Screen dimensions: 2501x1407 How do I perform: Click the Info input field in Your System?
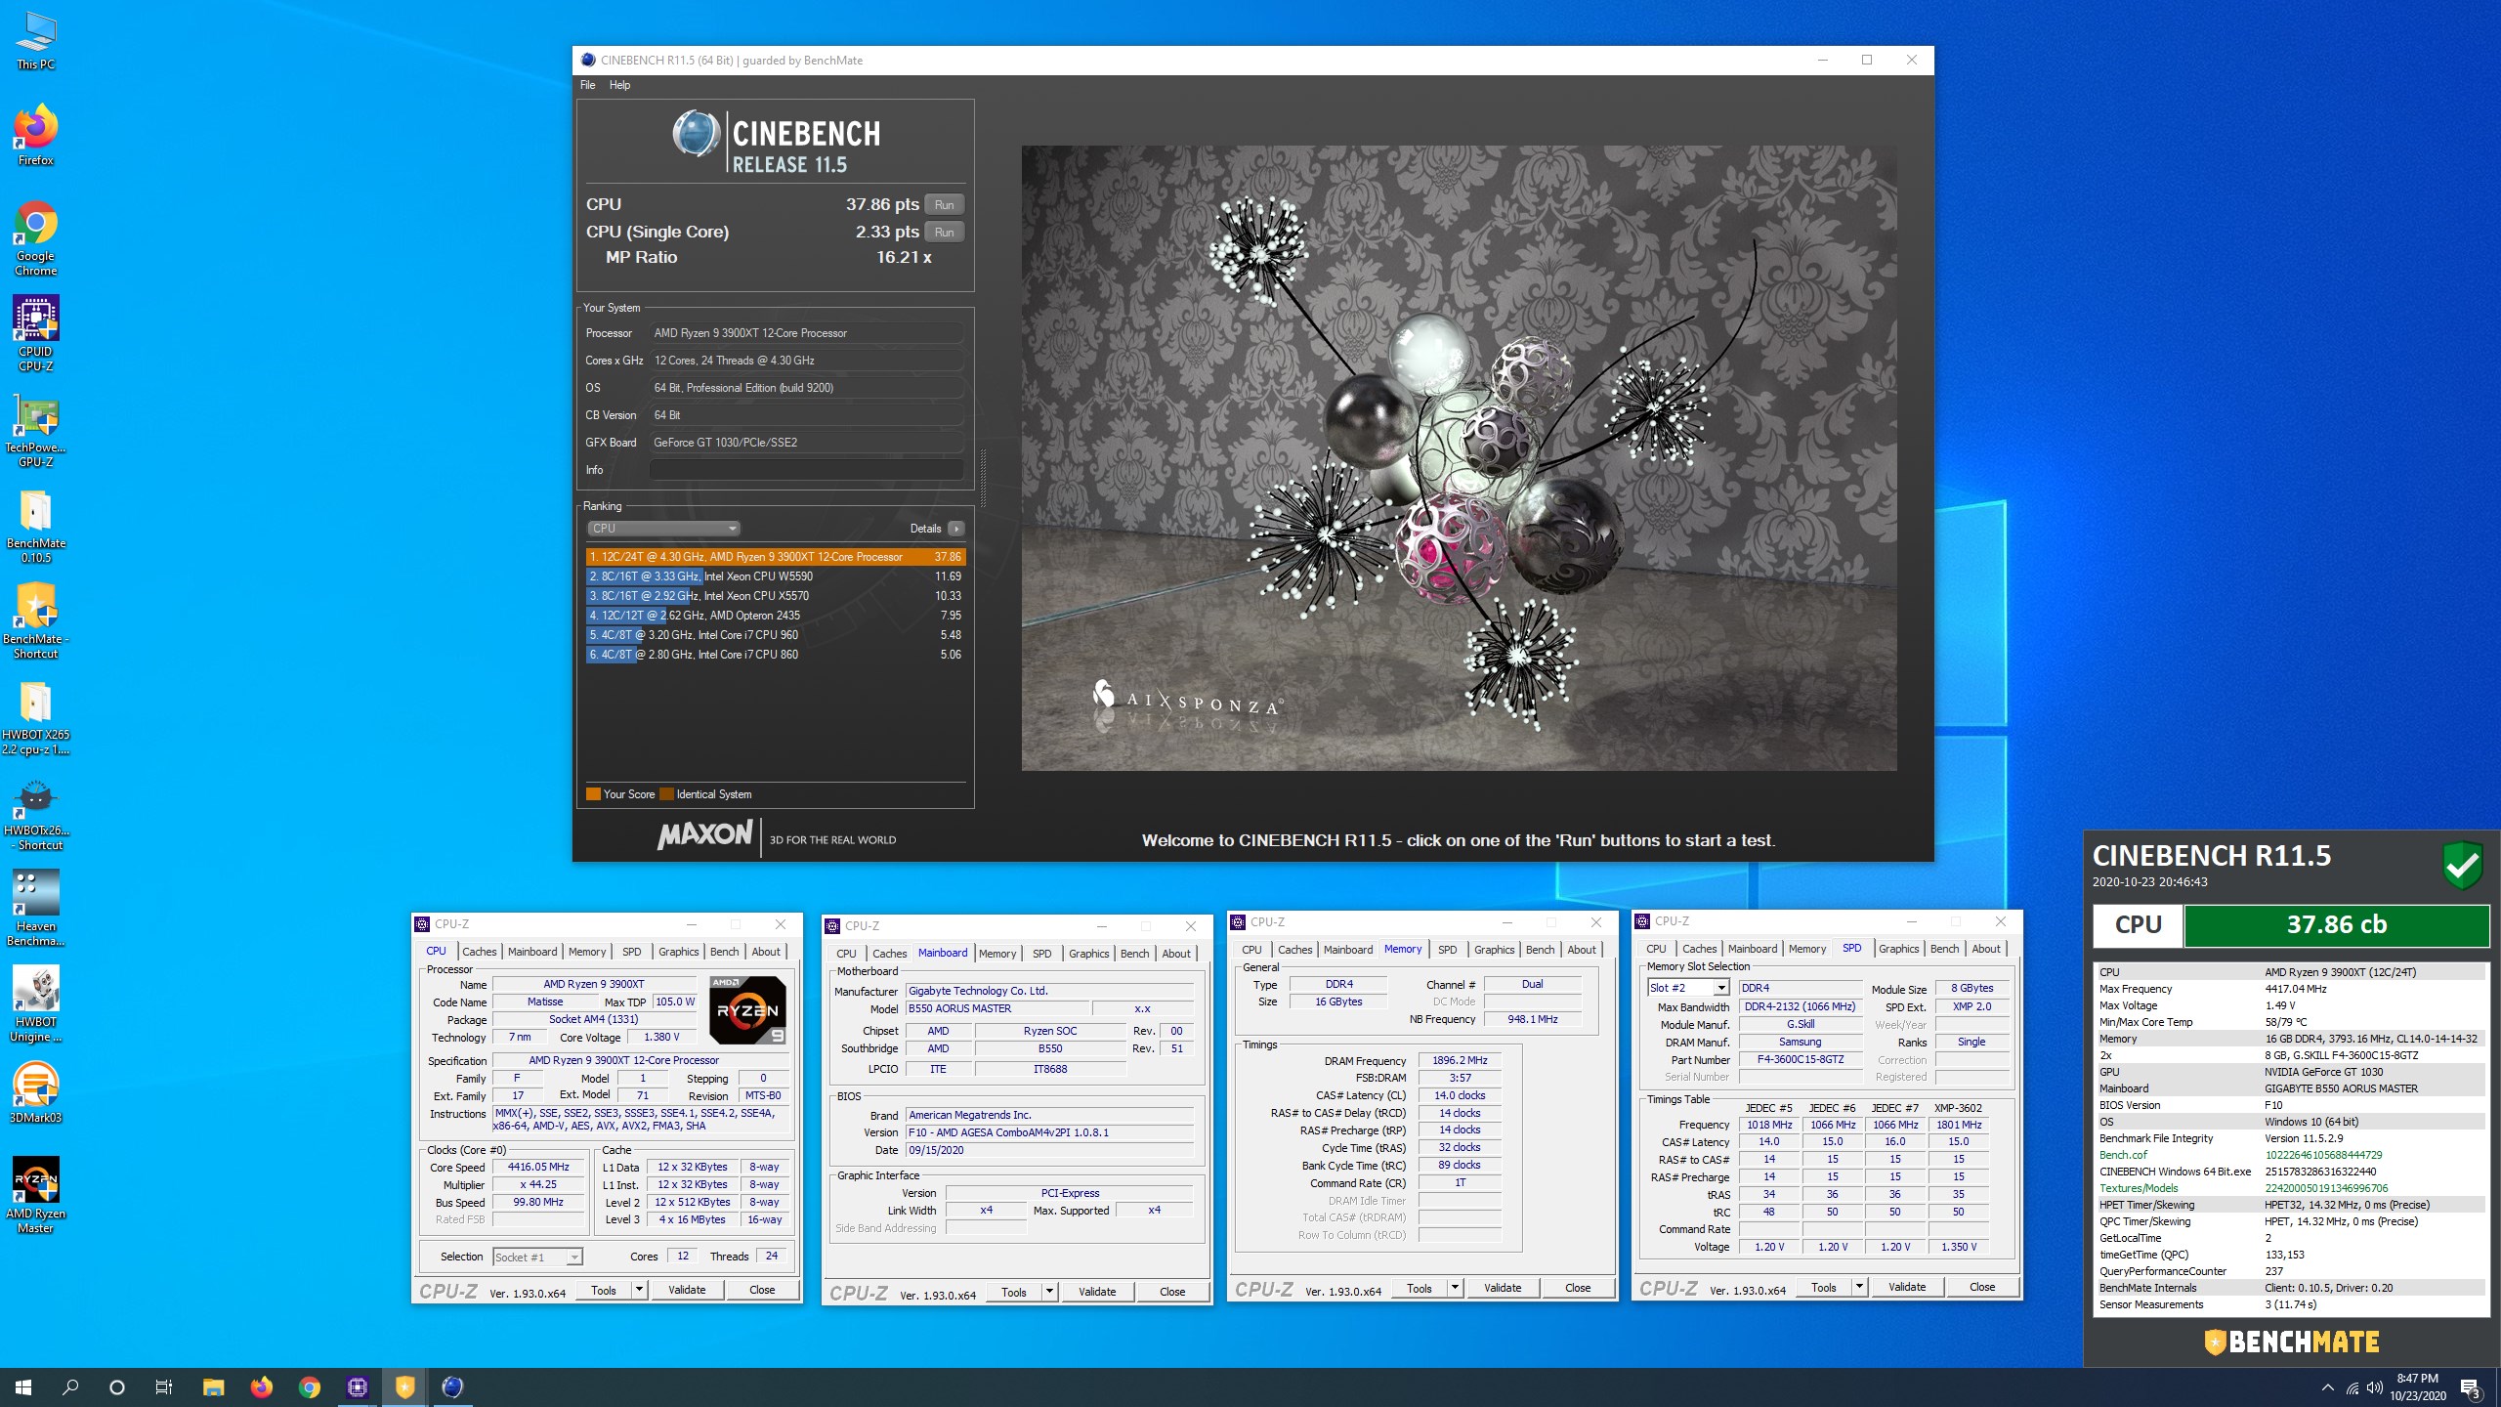[807, 470]
